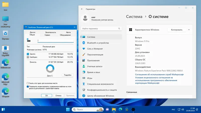The image size is (201, 113).
Task: Open Соглашение об использовании служб Майкрософт link
Action: [159, 74]
